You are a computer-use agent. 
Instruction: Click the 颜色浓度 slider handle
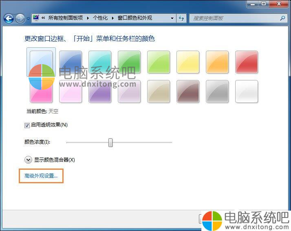point(110,142)
